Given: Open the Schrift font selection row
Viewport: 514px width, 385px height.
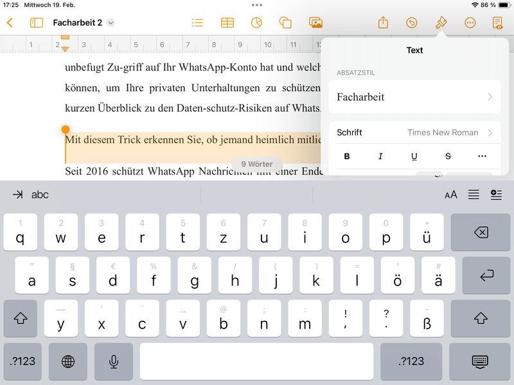Looking at the screenshot, I should (414, 132).
